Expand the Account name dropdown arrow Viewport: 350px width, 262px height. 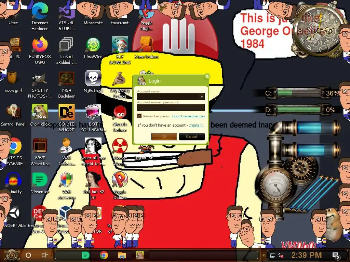pos(202,97)
